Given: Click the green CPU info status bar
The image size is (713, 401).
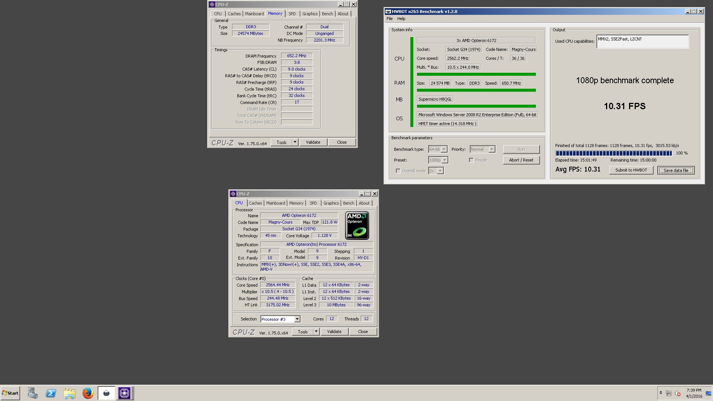Looking at the screenshot, I should point(476,74).
